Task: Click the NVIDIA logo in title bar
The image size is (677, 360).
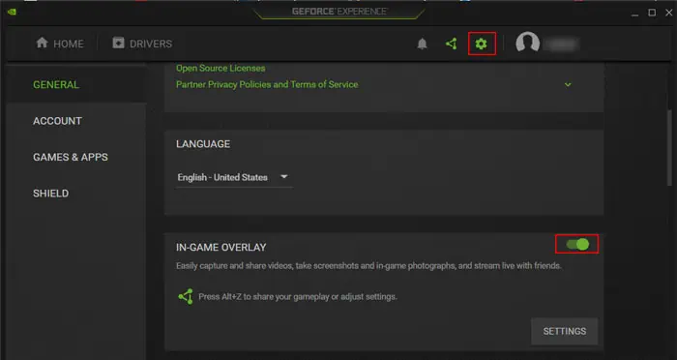Action: [x=12, y=12]
